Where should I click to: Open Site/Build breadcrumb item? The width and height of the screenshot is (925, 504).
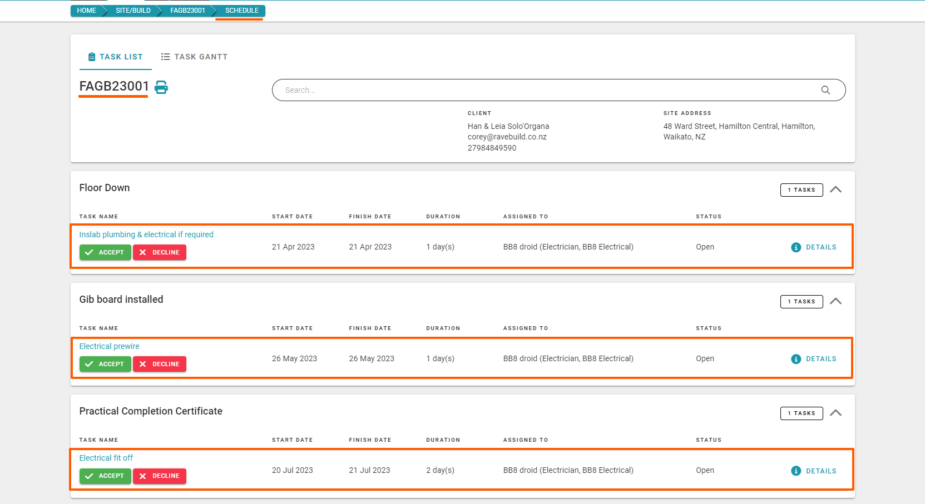coord(133,11)
